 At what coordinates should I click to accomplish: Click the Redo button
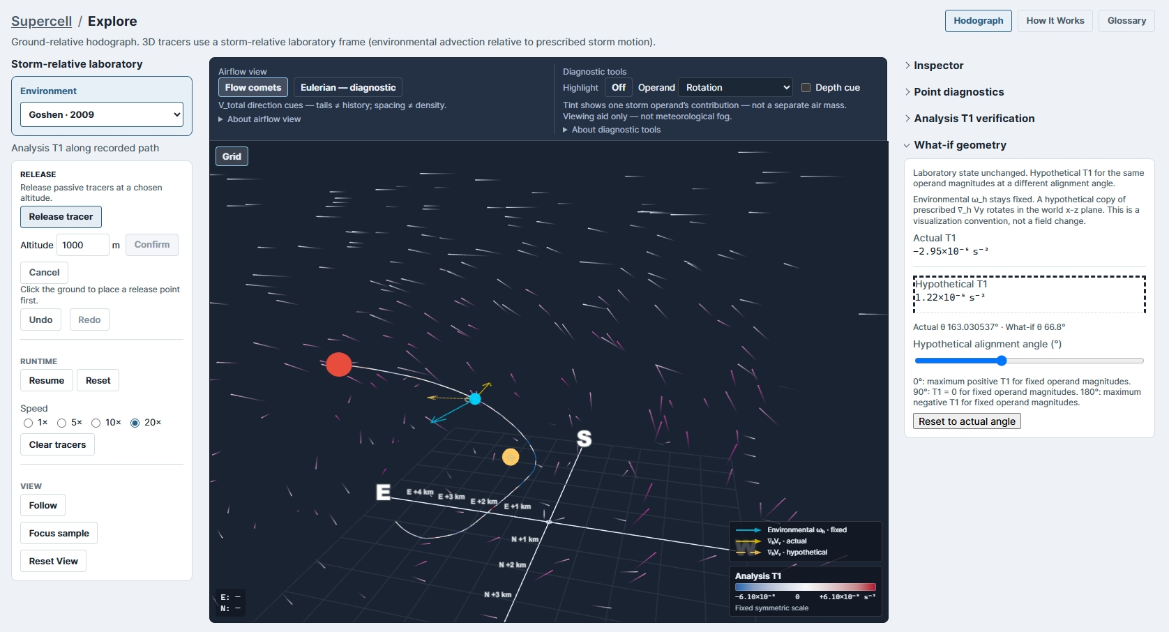(89, 319)
